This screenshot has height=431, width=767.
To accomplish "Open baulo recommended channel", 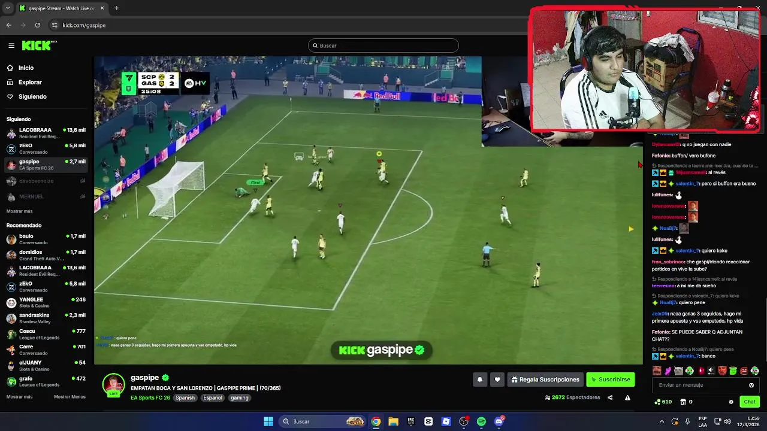I will click(x=46, y=239).
